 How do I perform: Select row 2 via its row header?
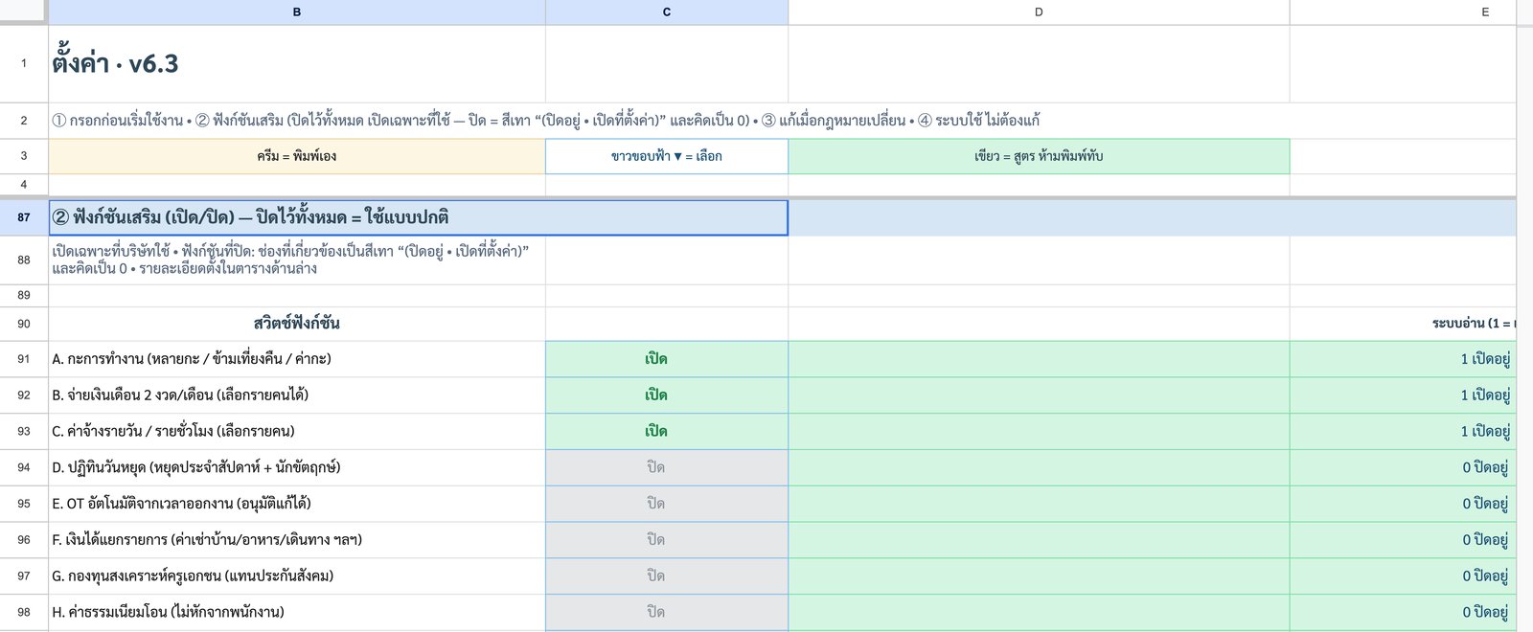24,121
